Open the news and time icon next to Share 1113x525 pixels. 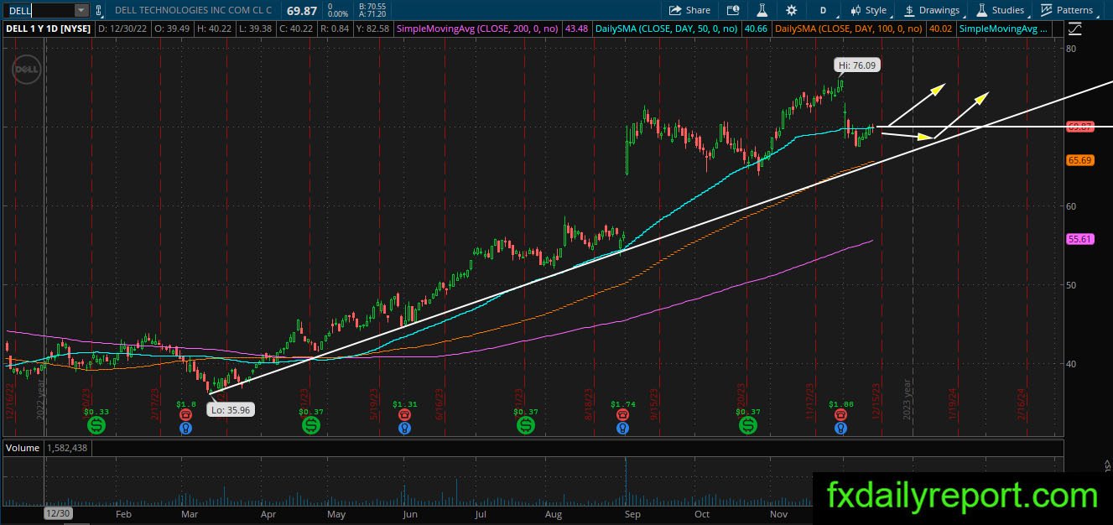point(733,10)
